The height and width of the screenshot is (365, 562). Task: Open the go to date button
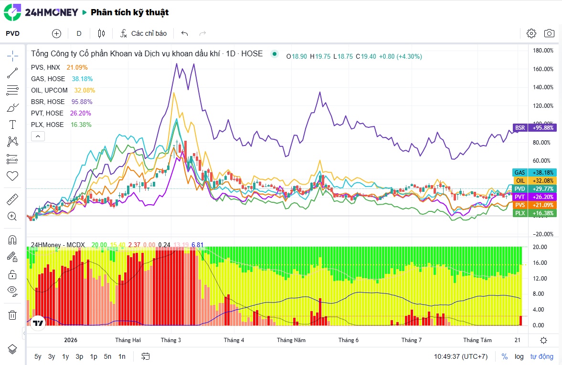click(145, 356)
